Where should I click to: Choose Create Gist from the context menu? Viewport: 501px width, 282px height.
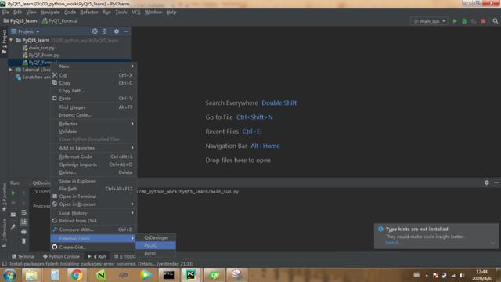[94, 248]
